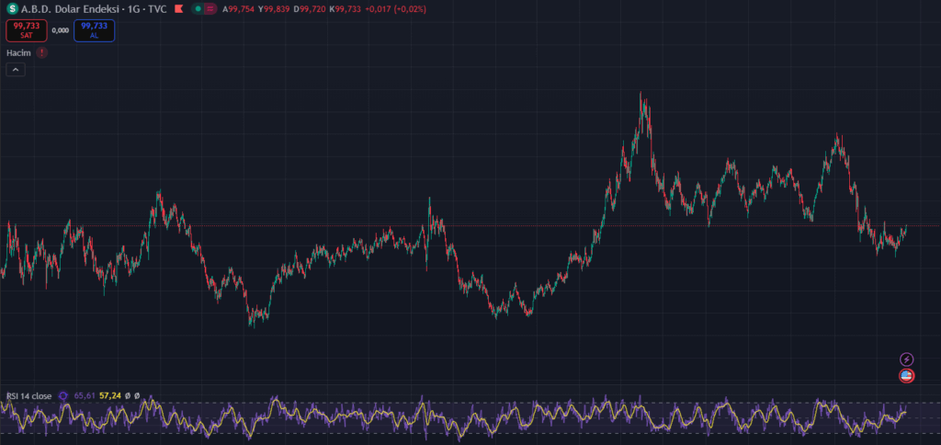Click the US flag economic event icon
The height and width of the screenshot is (445, 941).
point(906,375)
